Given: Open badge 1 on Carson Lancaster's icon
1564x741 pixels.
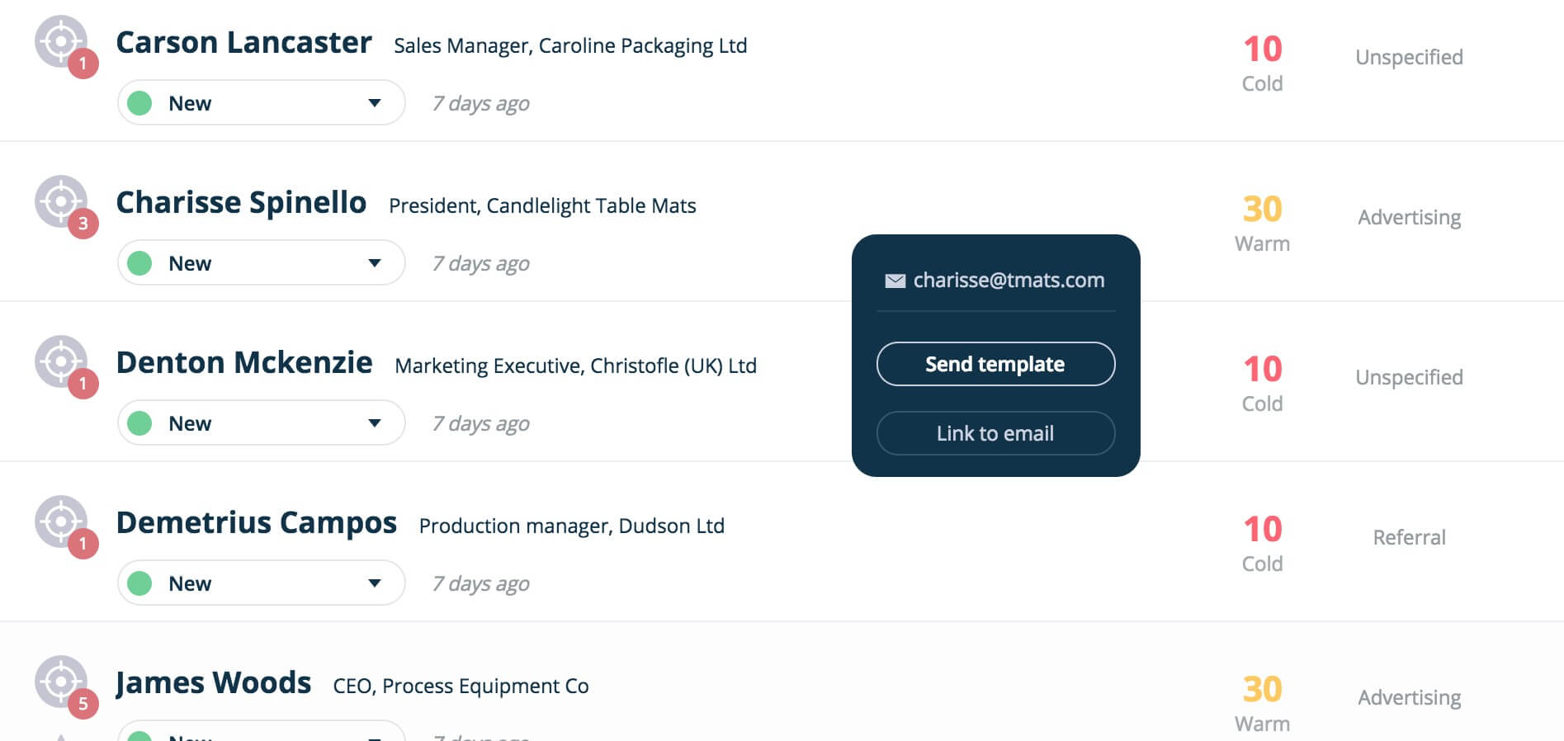Looking at the screenshot, I should tap(83, 64).
